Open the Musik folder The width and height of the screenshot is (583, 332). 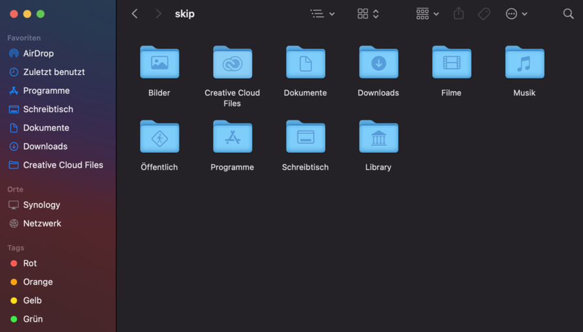coord(524,63)
